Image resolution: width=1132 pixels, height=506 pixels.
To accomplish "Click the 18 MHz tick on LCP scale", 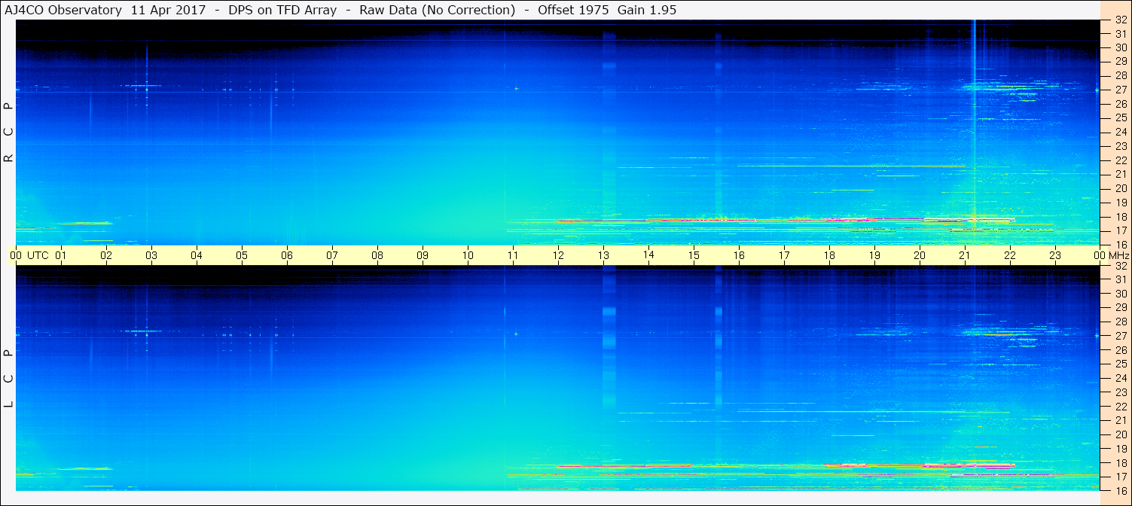I will coord(1120,462).
